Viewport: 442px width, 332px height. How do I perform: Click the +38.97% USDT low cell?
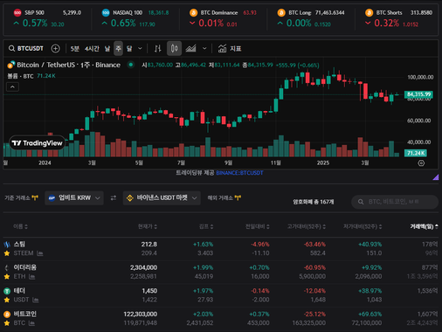[x=369, y=291]
